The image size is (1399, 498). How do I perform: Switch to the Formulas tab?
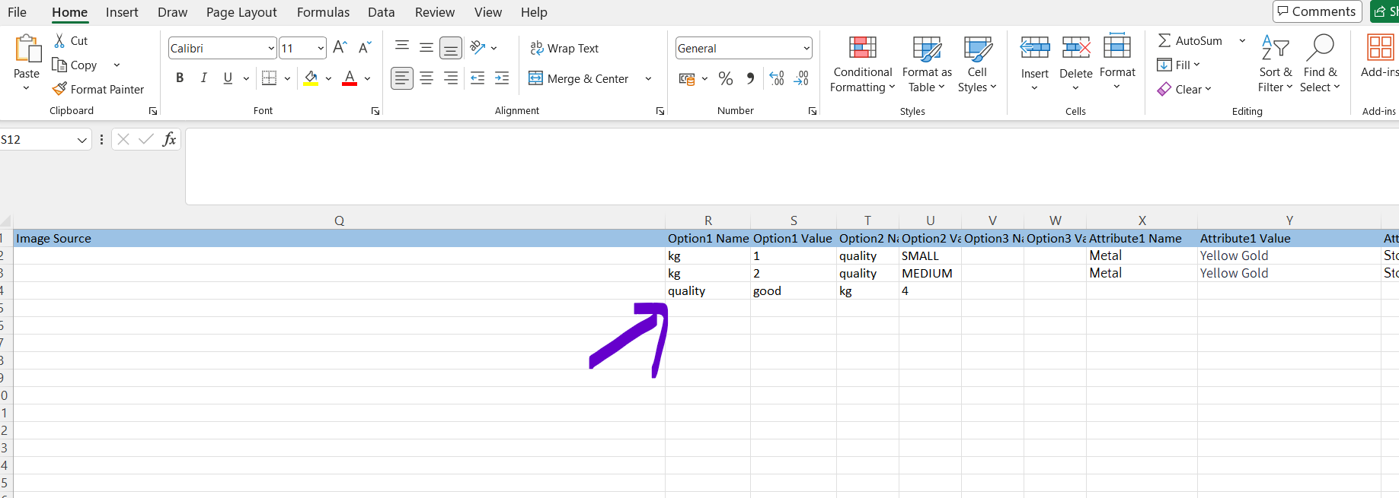(x=323, y=12)
